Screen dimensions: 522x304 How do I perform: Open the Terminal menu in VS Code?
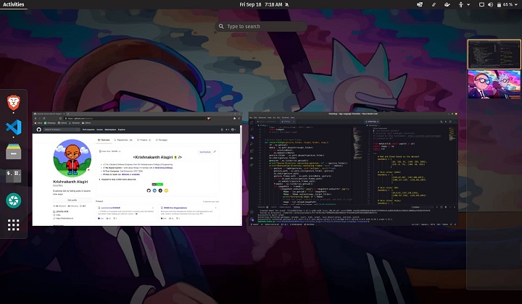[286, 117]
